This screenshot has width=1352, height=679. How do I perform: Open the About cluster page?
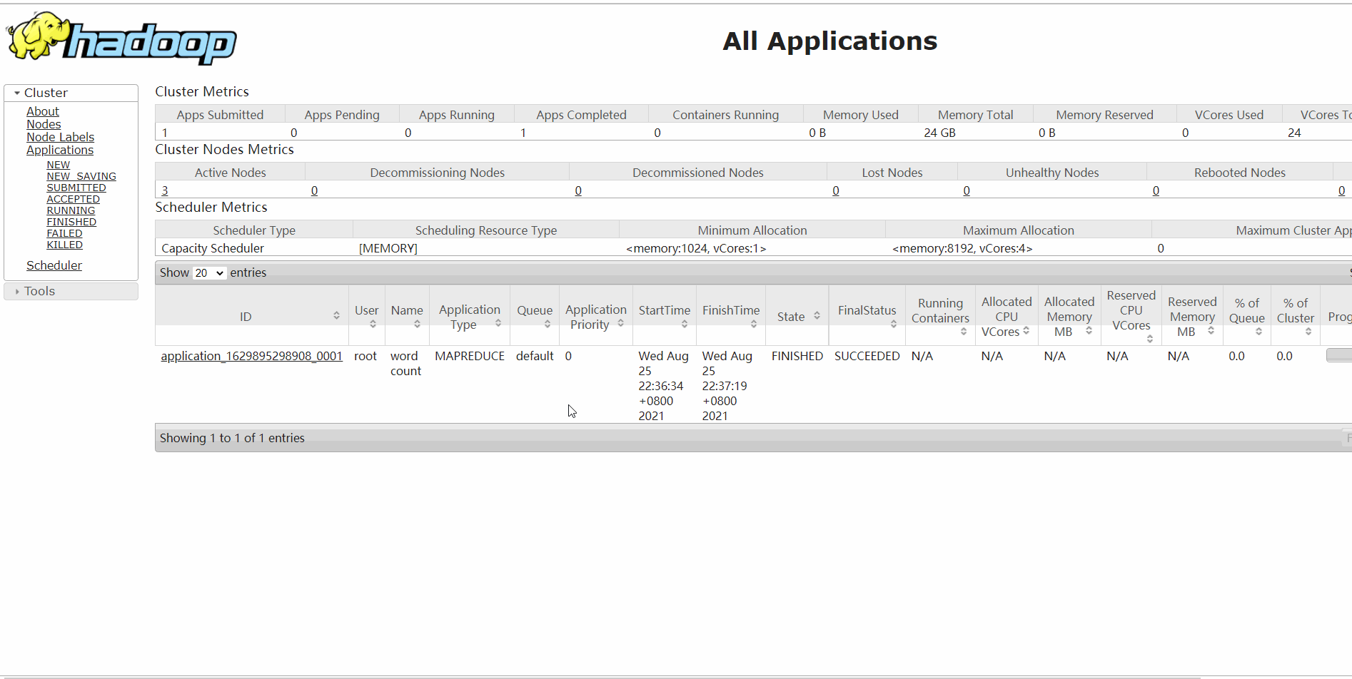pyautogui.click(x=43, y=111)
